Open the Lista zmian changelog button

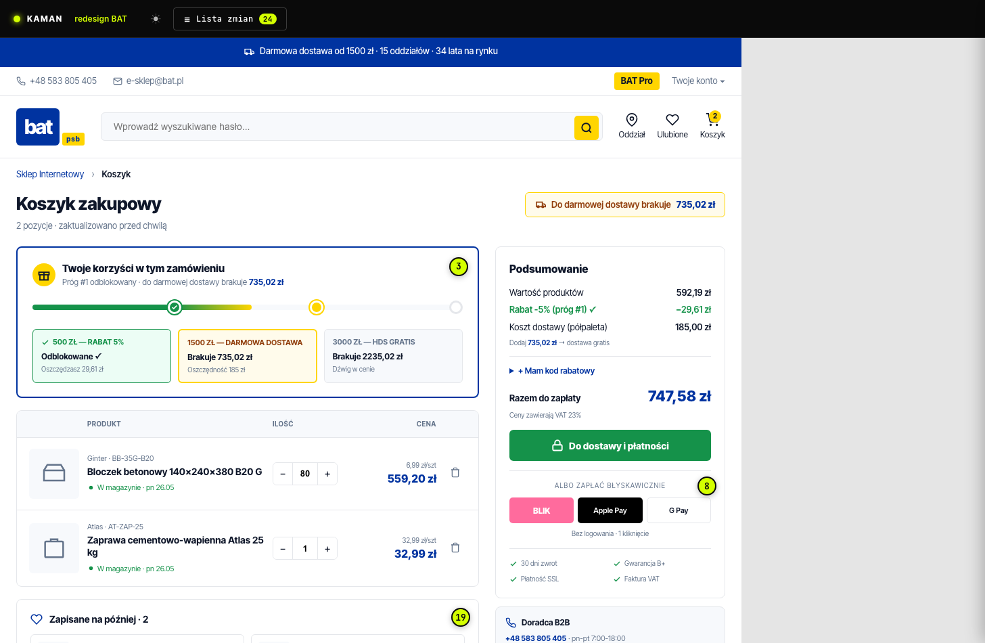[x=230, y=19]
